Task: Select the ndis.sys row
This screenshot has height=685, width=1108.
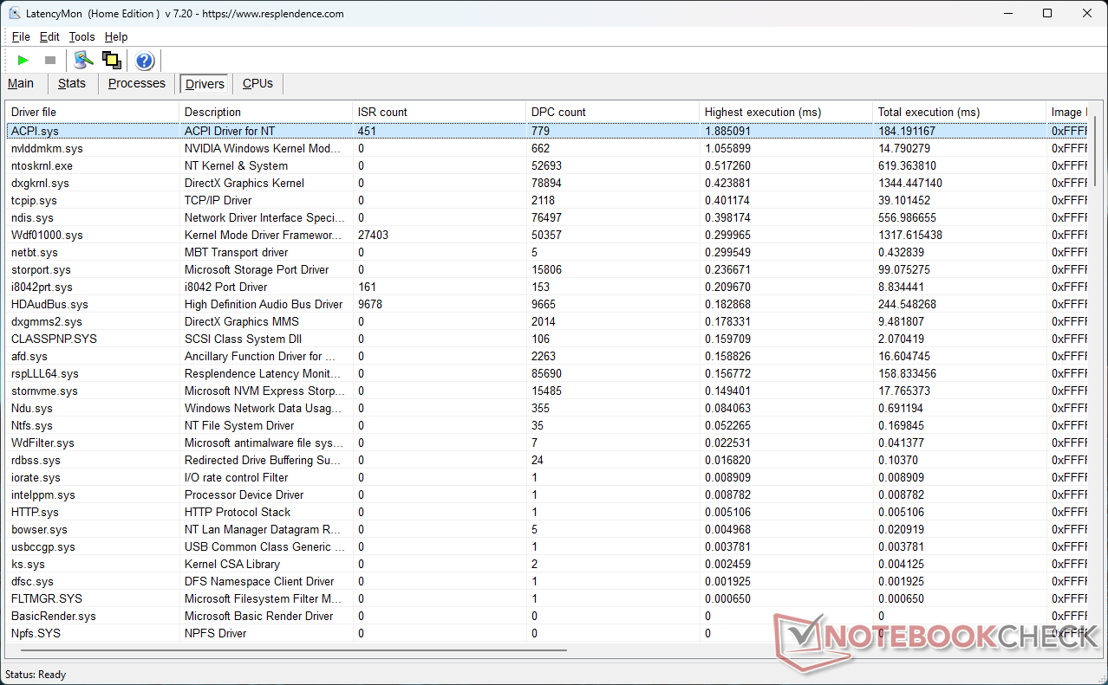Action: pyautogui.click(x=547, y=217)
